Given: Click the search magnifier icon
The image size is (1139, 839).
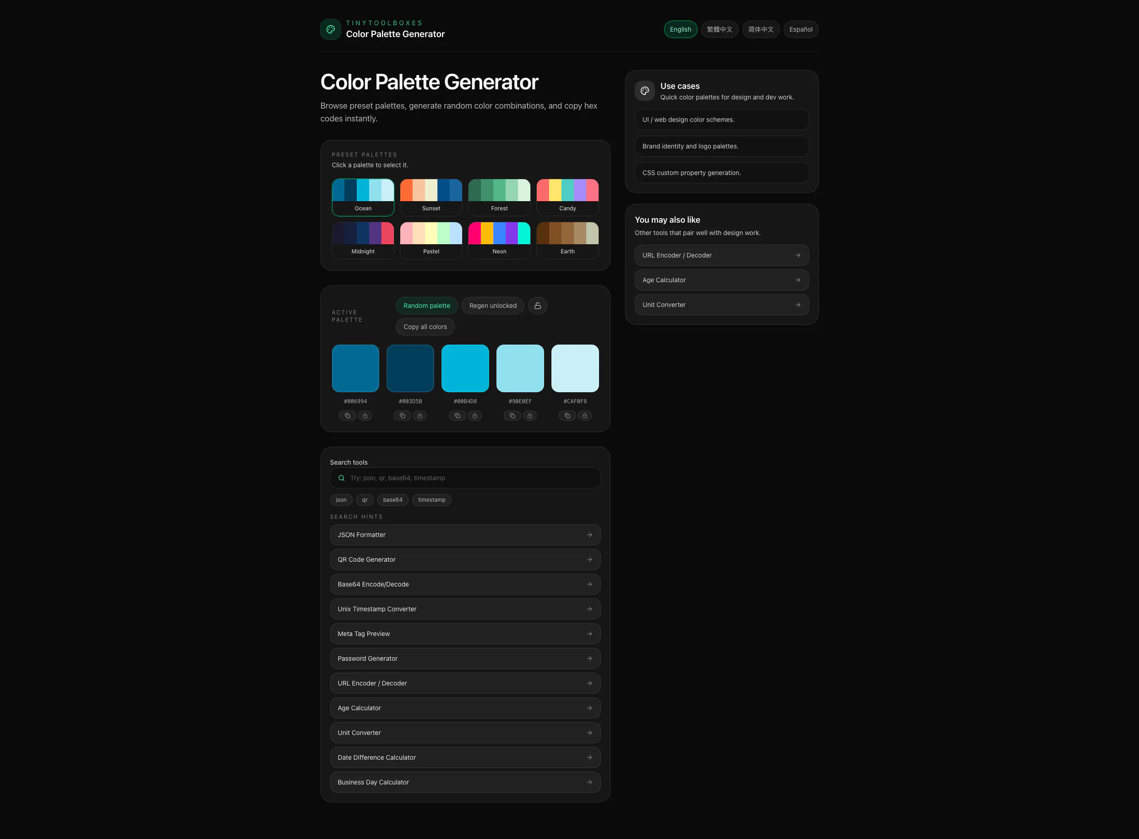Looking at the screenshot, I should pyautogui.click(x=342, y=478).
